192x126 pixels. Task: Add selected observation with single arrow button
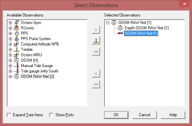tap(96, 30)
